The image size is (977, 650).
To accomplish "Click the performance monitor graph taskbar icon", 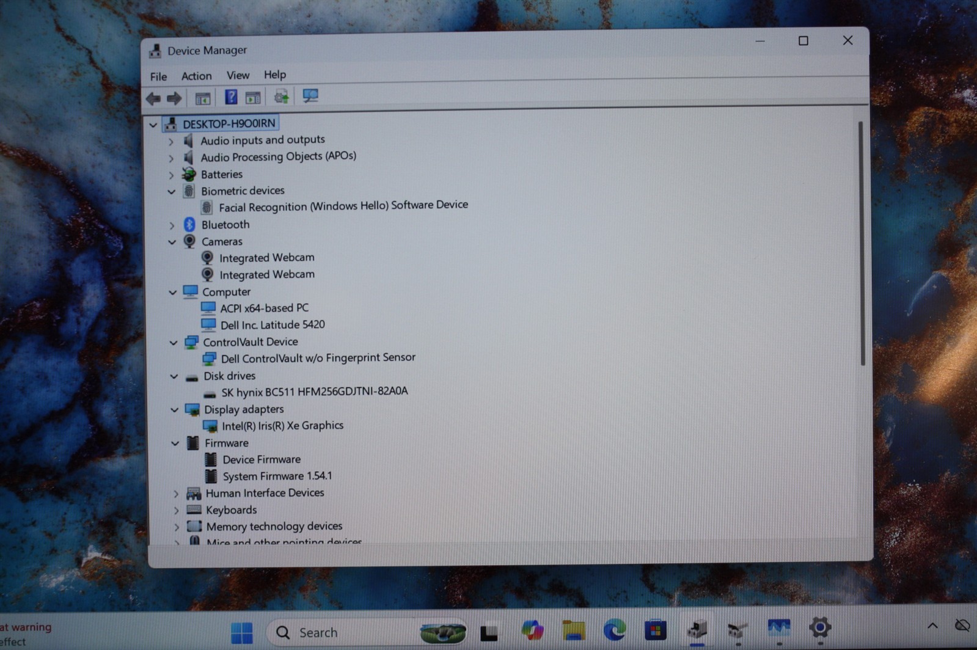I will 778,627.
